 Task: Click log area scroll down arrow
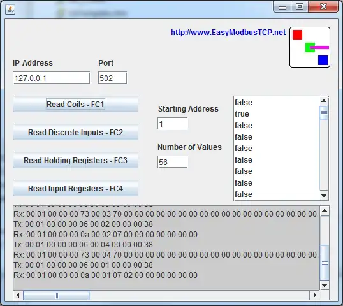(325, 286)
